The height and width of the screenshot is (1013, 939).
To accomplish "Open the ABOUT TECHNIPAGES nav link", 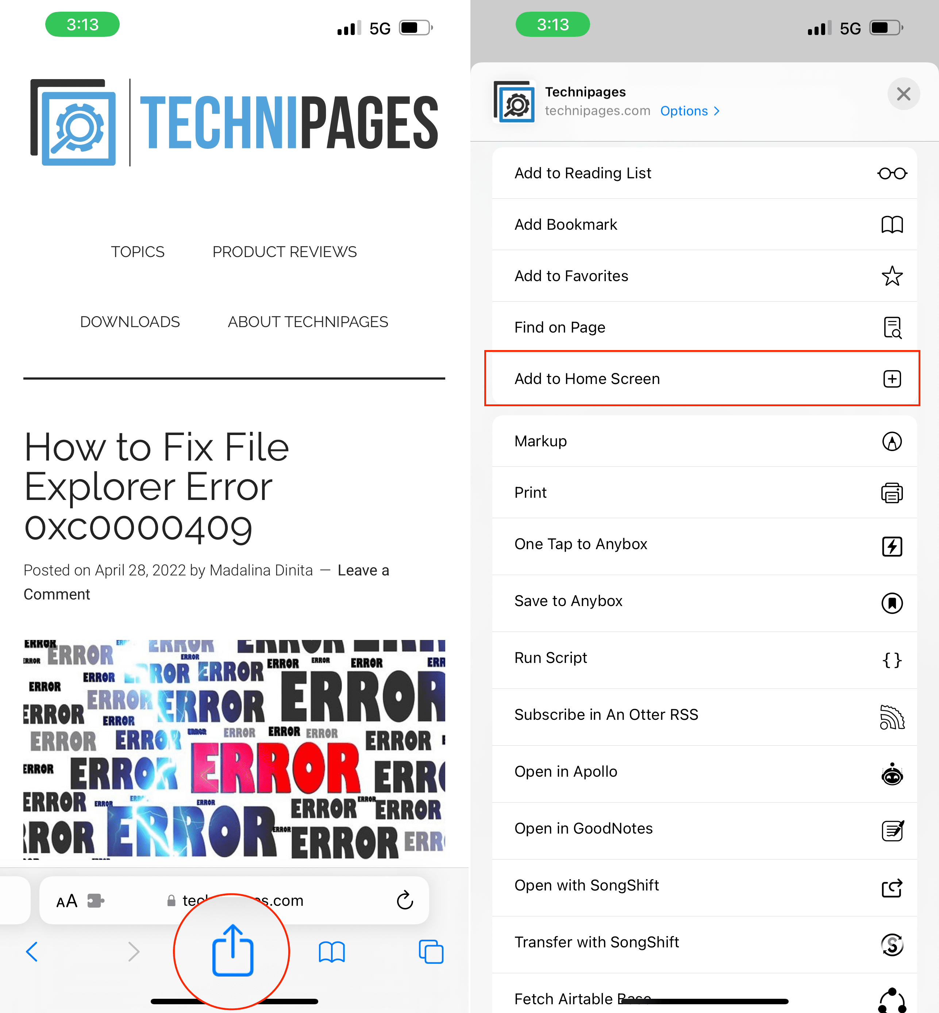I will [x=308, y=322].
